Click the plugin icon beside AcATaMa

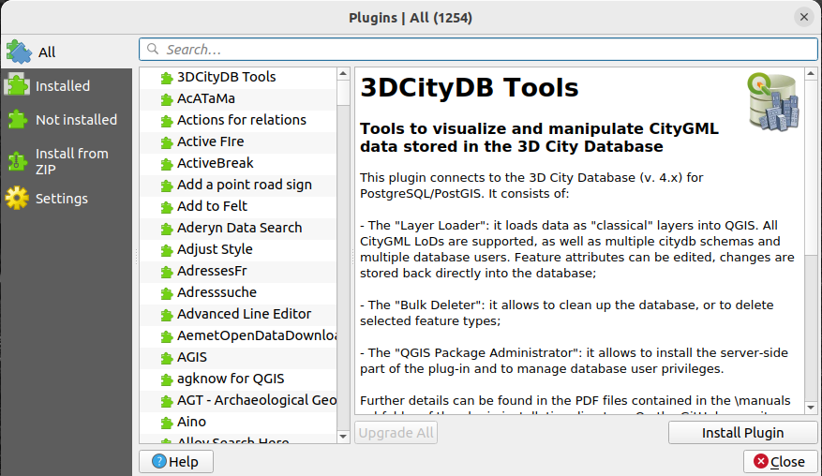[x=166, y=98]
